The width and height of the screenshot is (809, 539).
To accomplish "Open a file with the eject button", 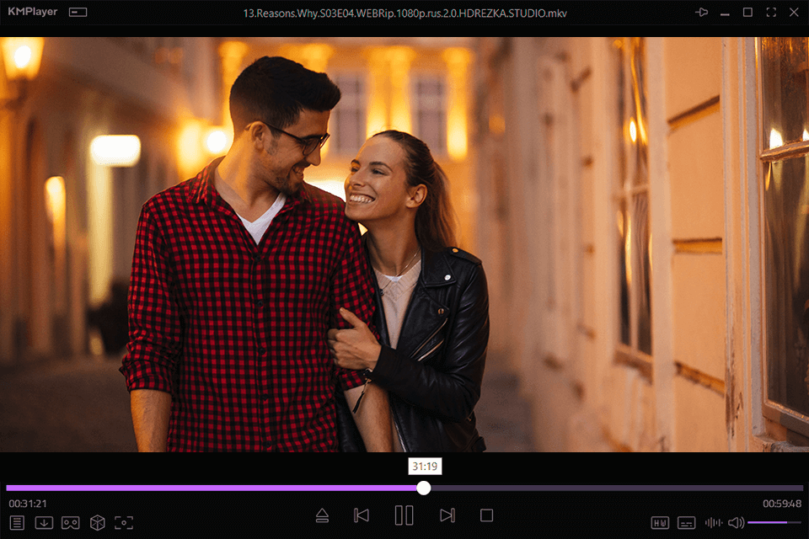I will (323, 515).
